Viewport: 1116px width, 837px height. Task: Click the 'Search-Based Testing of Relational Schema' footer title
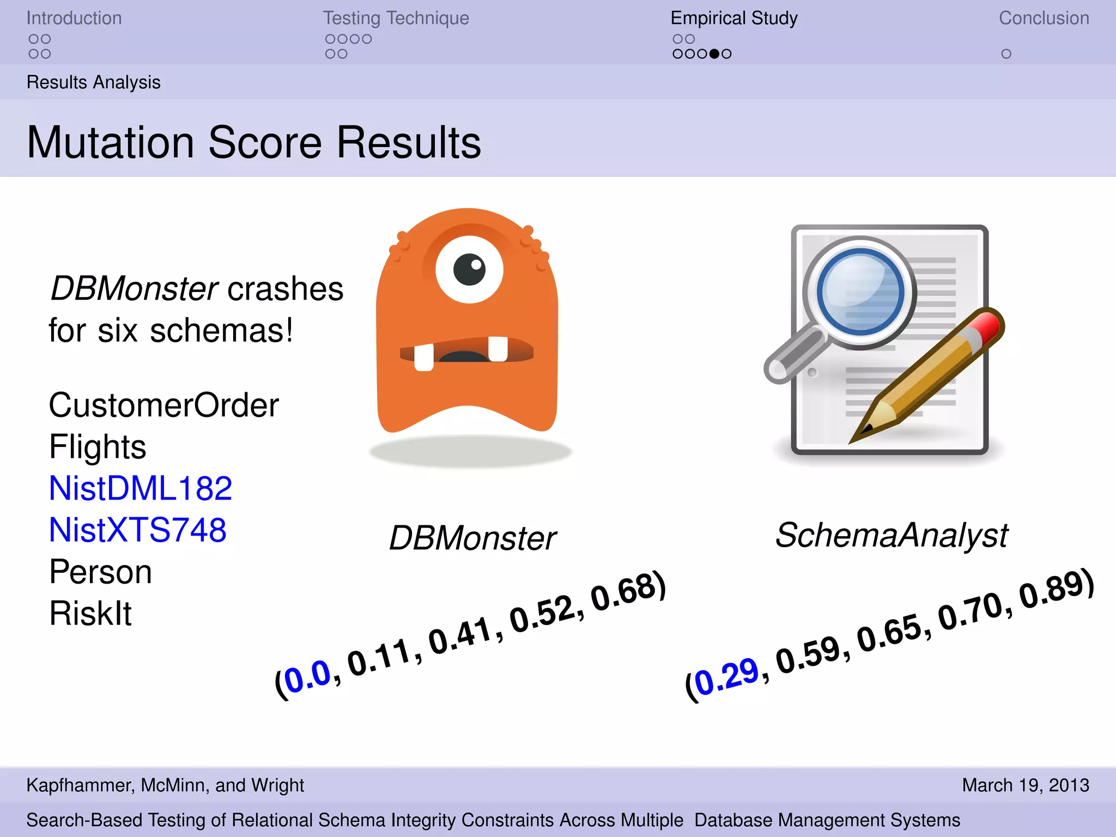[493, 820]
